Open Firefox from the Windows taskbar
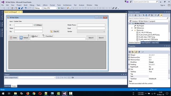Image resolution: width=171 pixels, height=96 pixels. 28,93
